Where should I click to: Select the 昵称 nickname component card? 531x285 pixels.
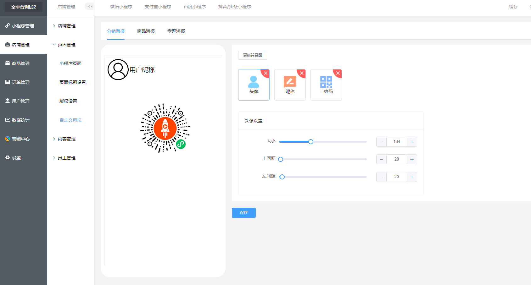tap(290, 85)
